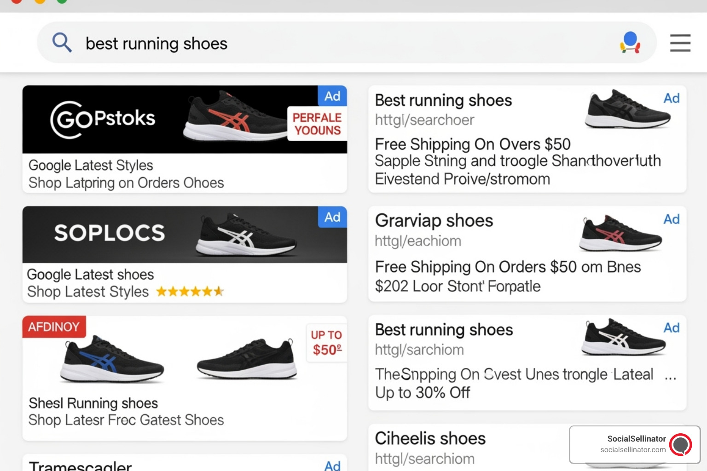This screenshot has height=471, width=707.
Task: Click the Ad badge on the SOPLOCS banner
Action: (x=332, y=217)
